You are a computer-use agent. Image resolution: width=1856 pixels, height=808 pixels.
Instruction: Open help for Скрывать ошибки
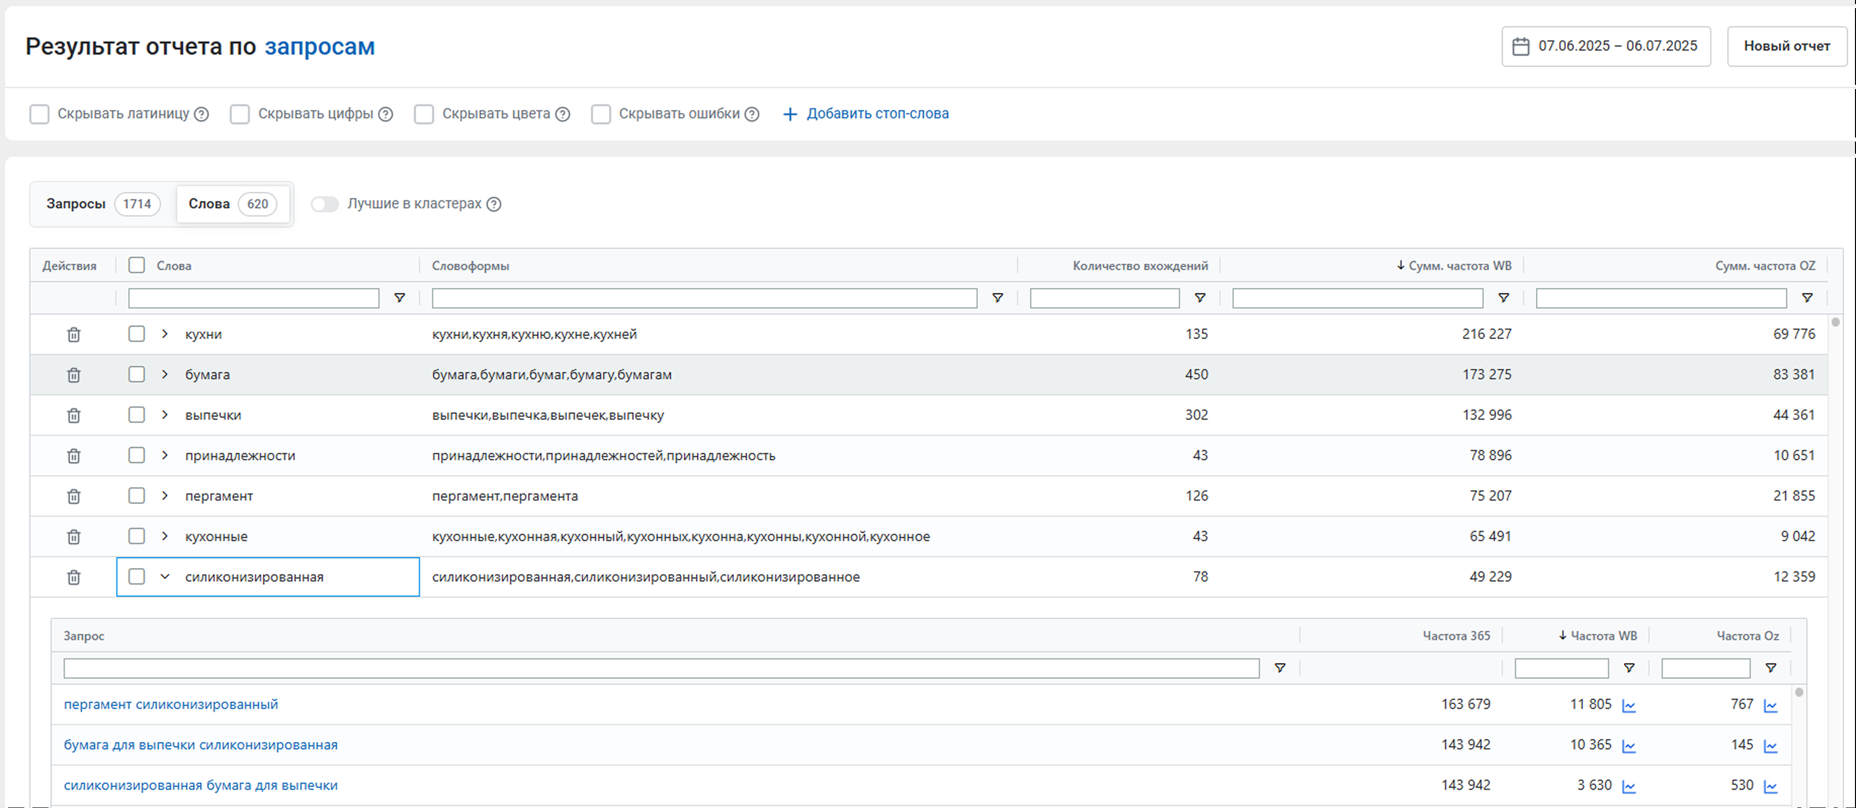(x=751, y=114)
